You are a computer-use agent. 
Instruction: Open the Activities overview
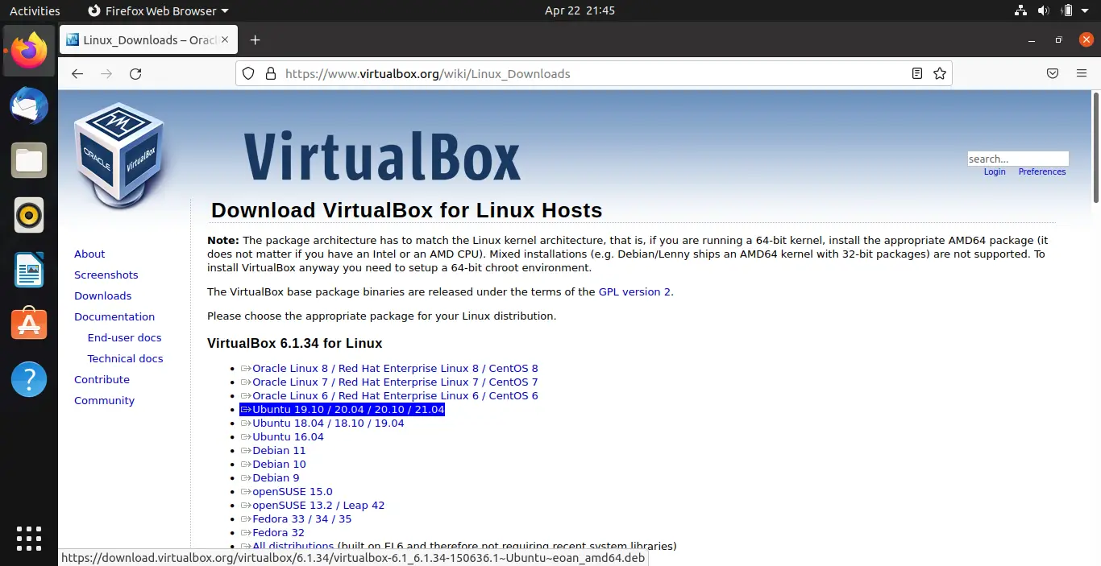[x=35, y=10]
